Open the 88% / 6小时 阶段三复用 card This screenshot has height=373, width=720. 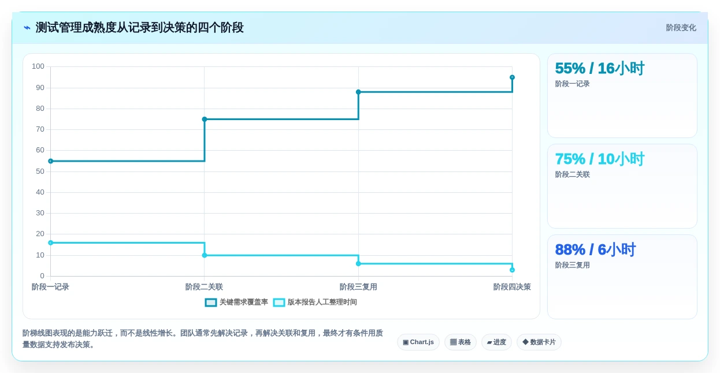(622, 277)
